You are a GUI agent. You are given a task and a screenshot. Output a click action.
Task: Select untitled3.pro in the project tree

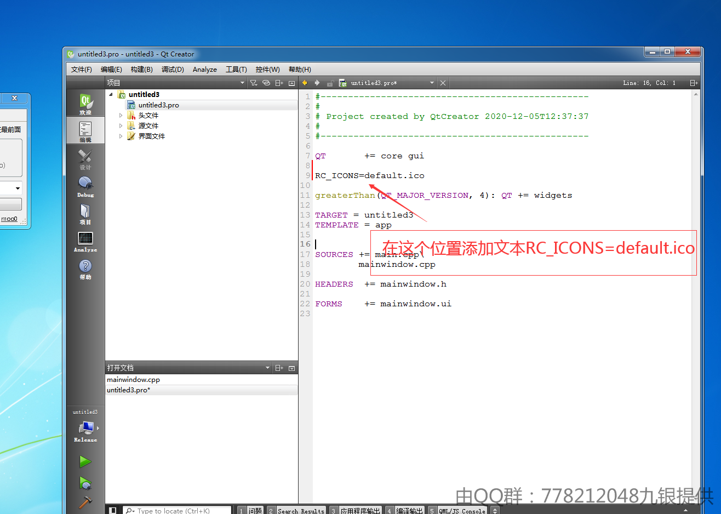tap(158, 105)
